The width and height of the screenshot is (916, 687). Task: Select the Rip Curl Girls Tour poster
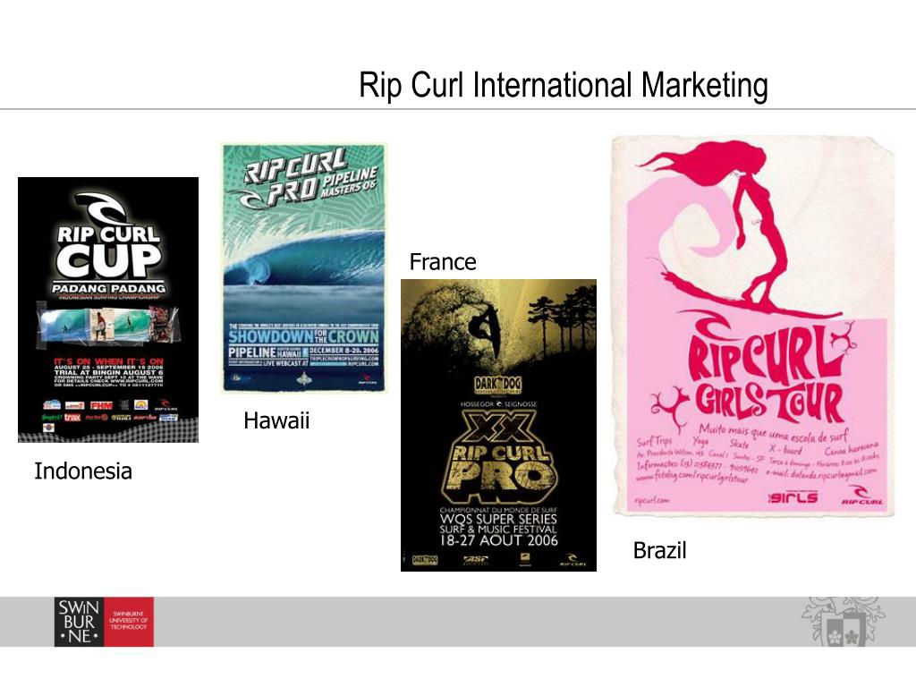(x=753, y=326)
